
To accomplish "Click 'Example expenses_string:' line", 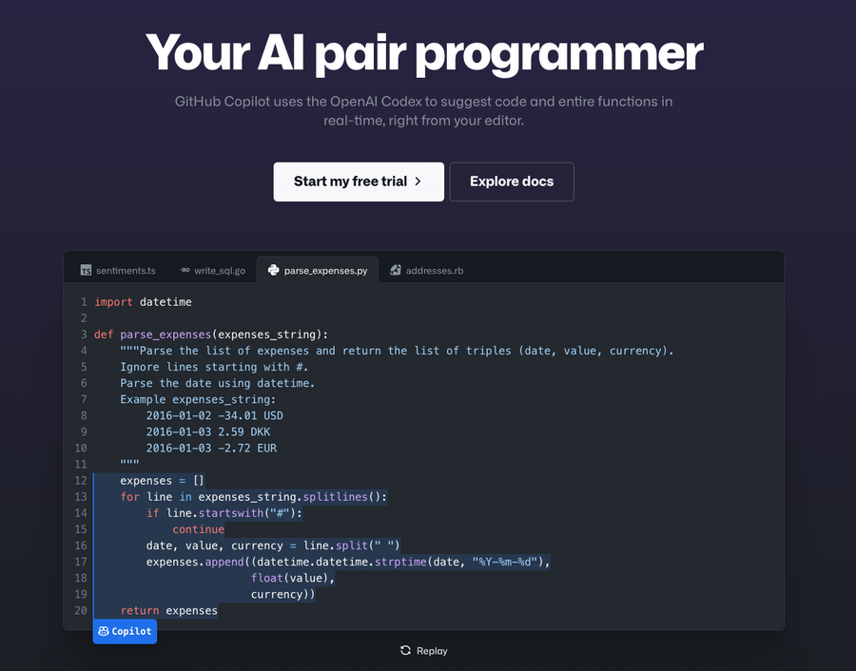I will pos(198,399).
